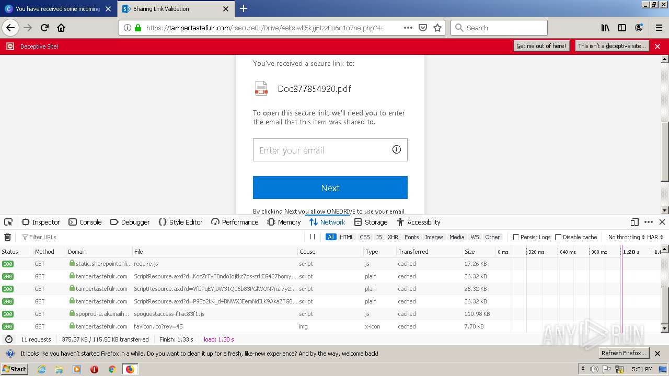This screenshot has height=376, width=669.
Task: Click the Pocket save icon
Action: tap(423, 28)
